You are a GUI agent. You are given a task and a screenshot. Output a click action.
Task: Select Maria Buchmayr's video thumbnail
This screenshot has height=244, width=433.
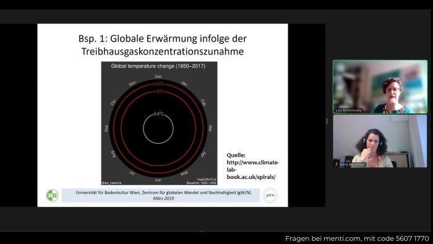(x=380, y=141)
